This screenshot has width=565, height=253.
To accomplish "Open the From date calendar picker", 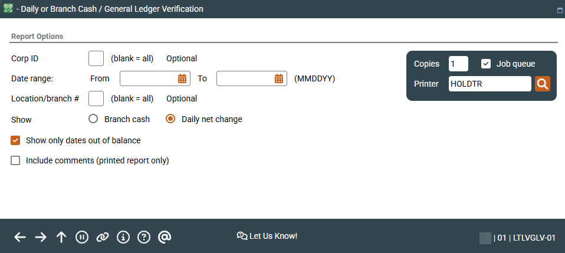I will (182, 78).
